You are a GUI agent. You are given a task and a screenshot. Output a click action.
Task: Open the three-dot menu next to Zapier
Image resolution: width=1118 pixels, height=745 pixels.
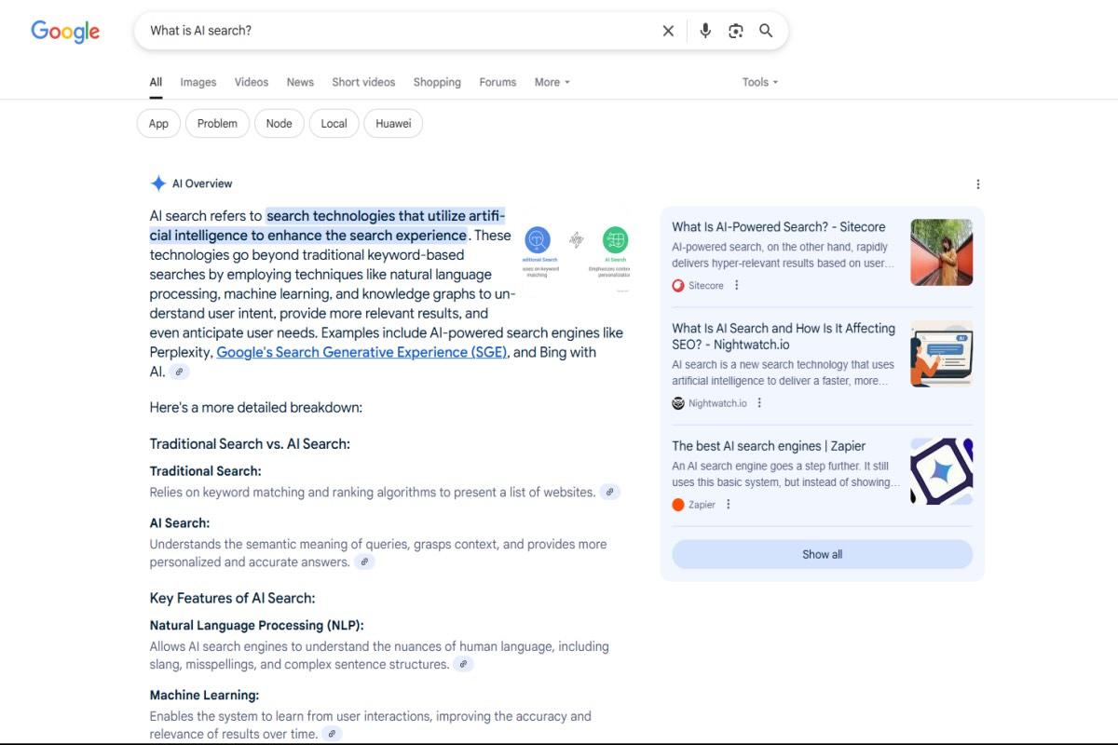coord(729,504)
